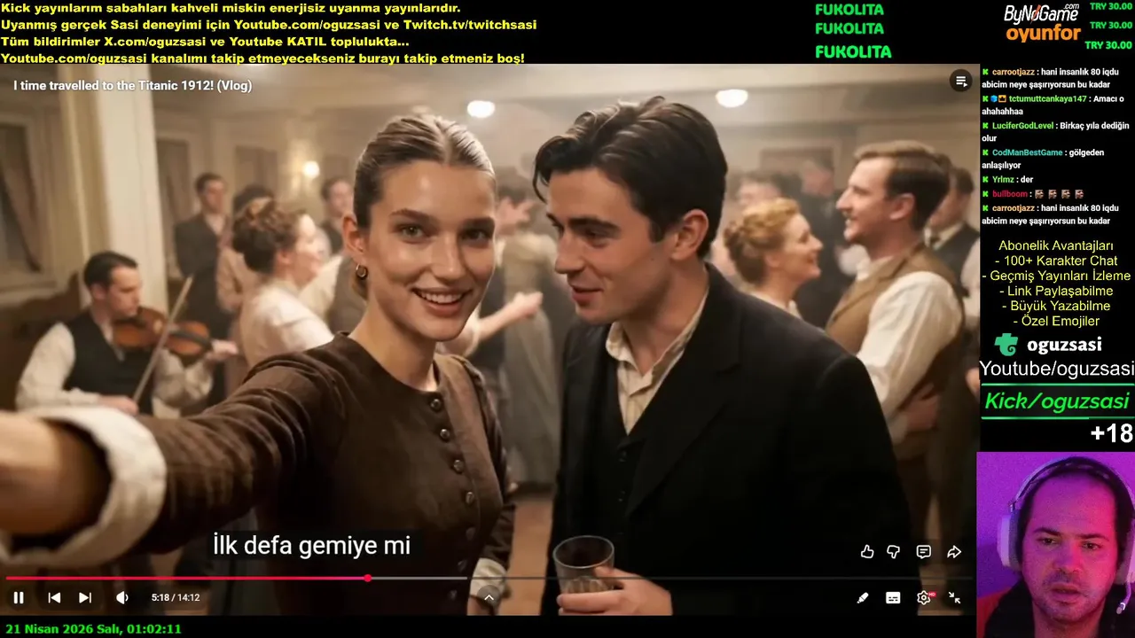Click the 'Geçmiş Yayınları İzleme' line
The height and width of the screenshot is (638, 1135).
[1056, 276]
